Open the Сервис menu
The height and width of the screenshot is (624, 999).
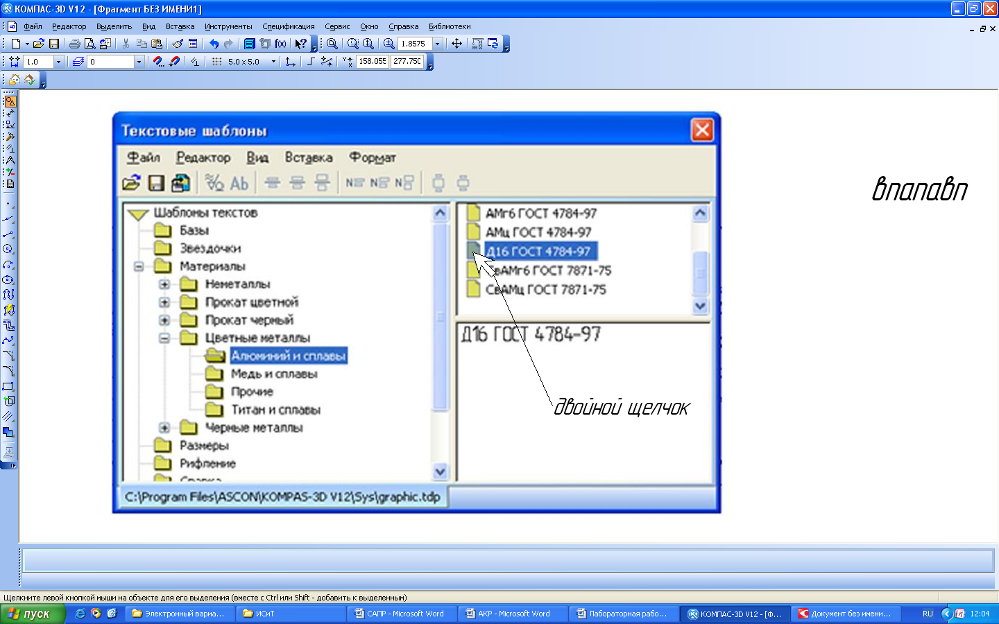tap(337, 26)
